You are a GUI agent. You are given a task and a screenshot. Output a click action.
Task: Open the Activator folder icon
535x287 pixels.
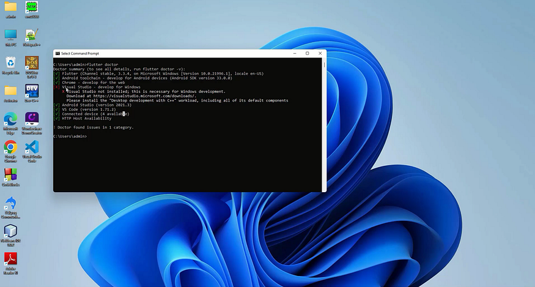pos(10,94)
